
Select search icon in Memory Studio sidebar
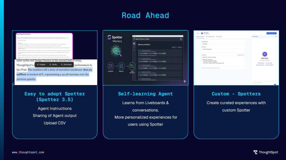tap(134, 44)
